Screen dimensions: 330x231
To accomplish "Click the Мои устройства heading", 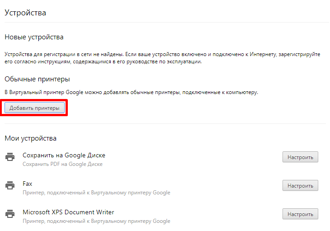I will pyautogui.click(x=31, y=138).
